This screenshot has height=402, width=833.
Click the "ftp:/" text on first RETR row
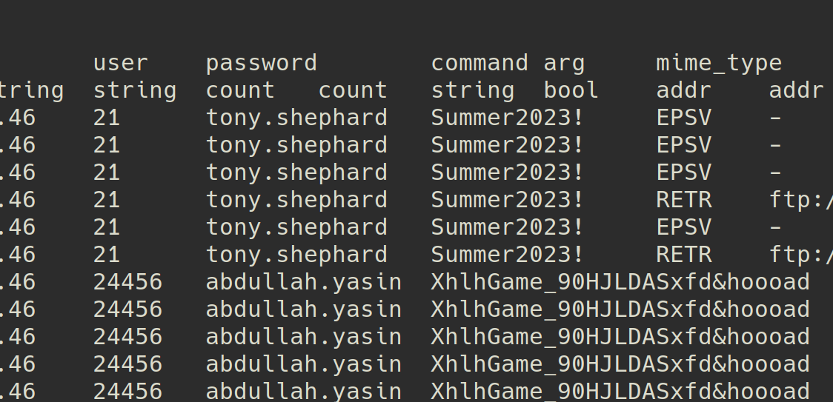800,200
